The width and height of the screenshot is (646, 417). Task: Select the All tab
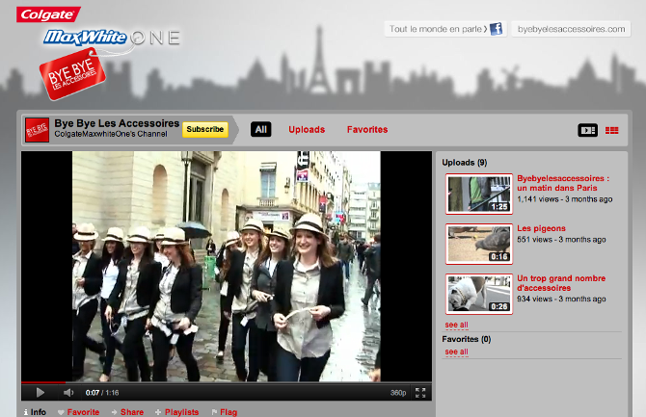pos(260,130)
